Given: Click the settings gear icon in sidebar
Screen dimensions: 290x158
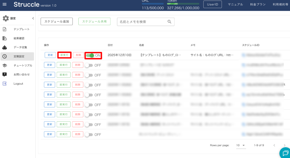Looking at the screenshot, I should 6,18.
